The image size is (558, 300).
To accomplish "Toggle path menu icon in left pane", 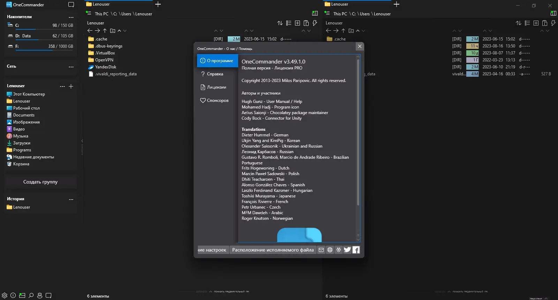I will coord(89,13).
